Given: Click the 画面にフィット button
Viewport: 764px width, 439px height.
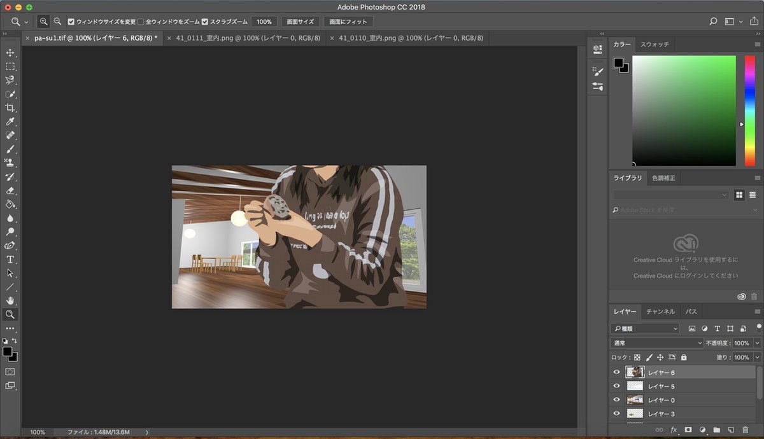Looking at the screenshot, I should (x=348, y=22).
